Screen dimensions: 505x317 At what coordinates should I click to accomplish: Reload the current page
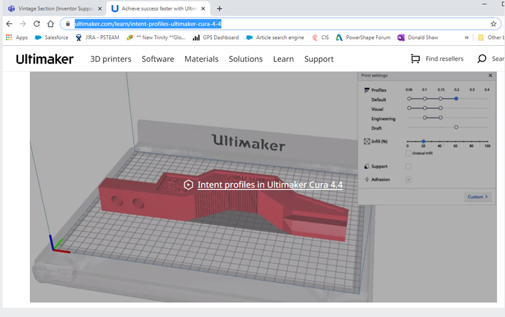(37, 24)
